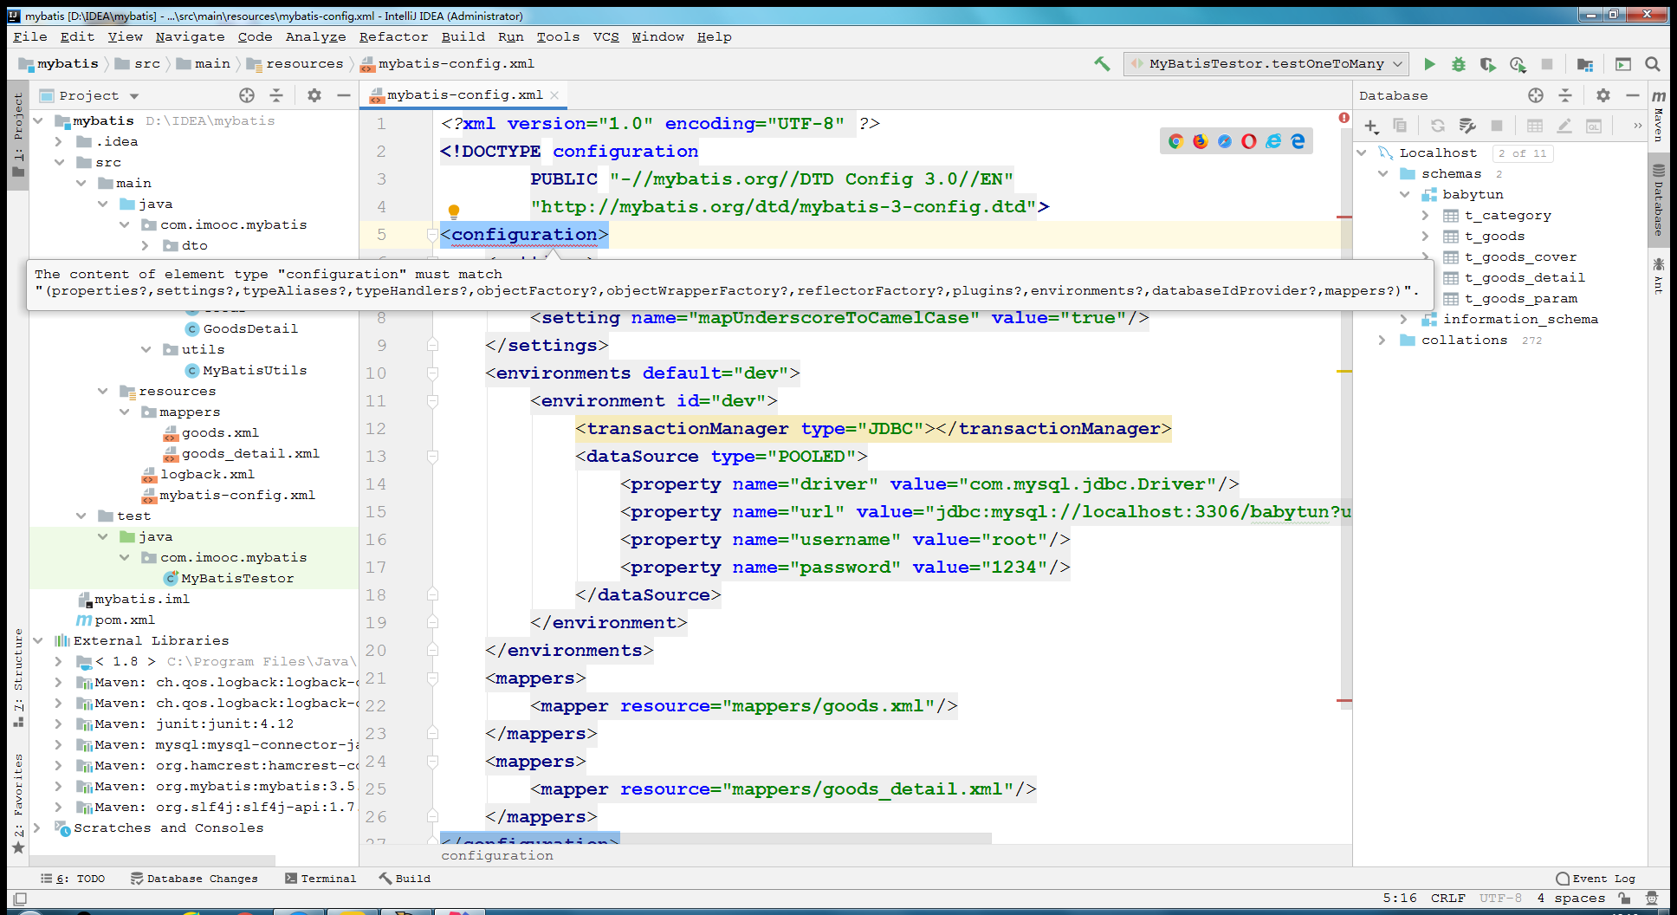Open in Edge browser icon
1677x915 pixels.
tap(1298, 141)
